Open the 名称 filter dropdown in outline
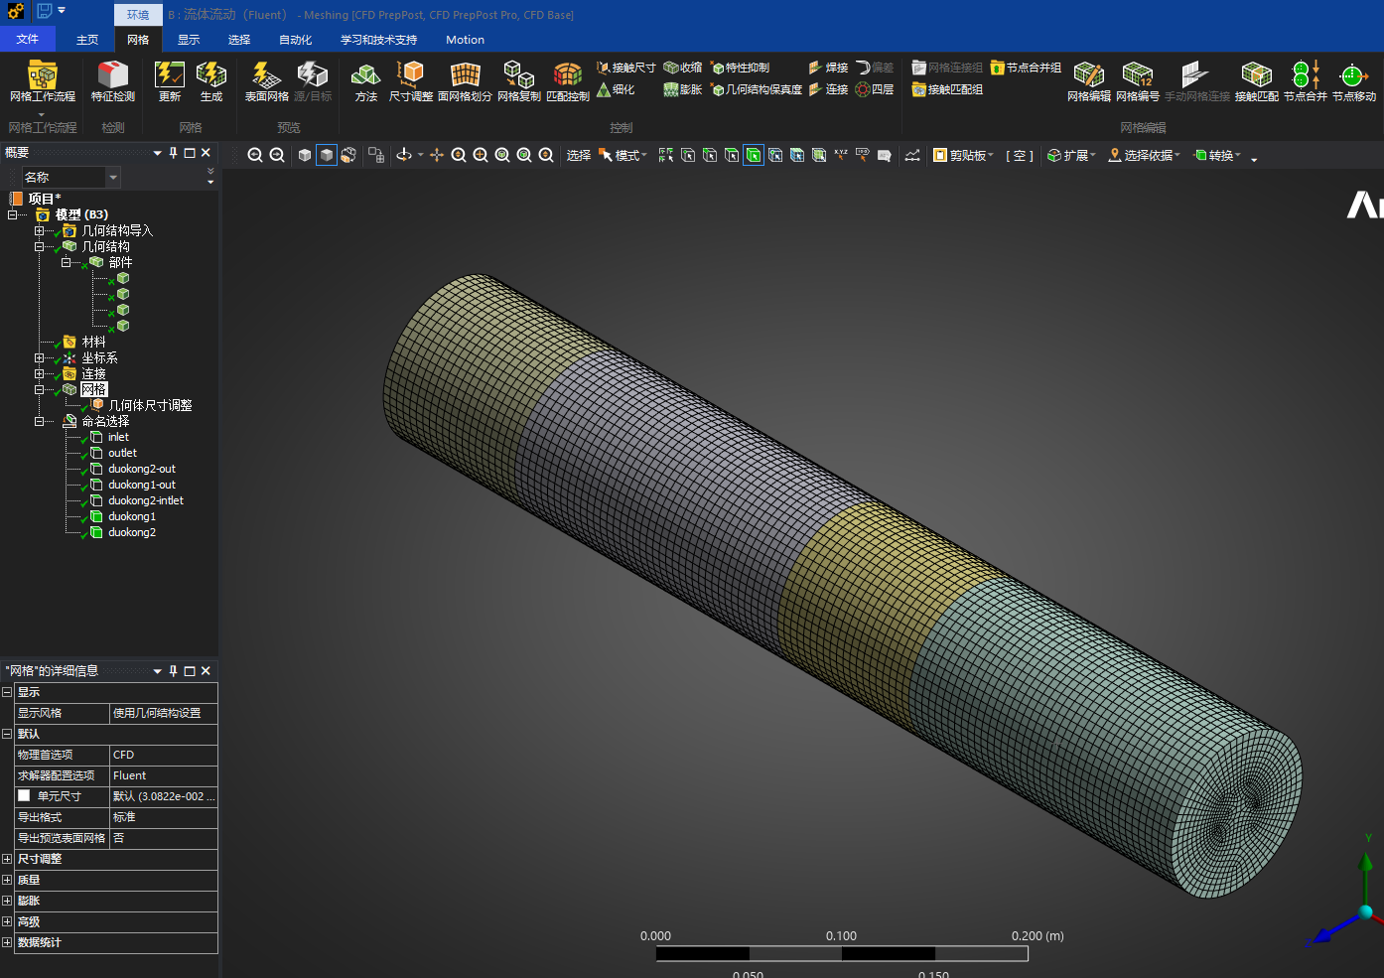 (113, 177)
